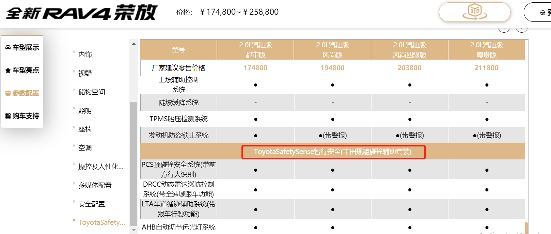Jump to the 多媒体配置 section

point(95,185)
